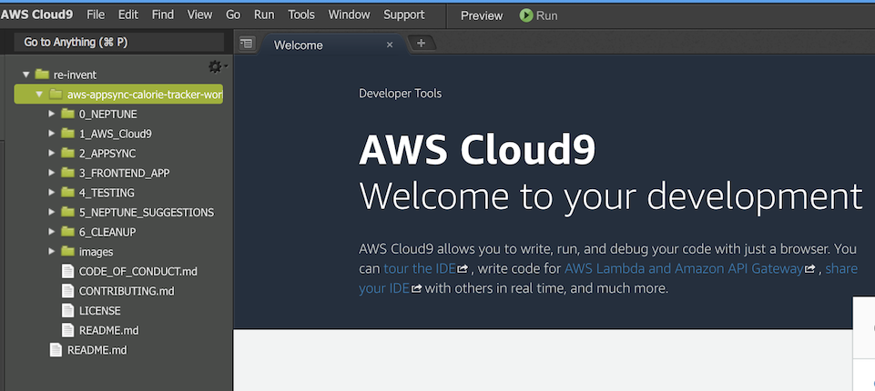This screenshot has width=875, height=391.
Task: Click external-link icon after 'your IDE'
Action: click(416, 289)
